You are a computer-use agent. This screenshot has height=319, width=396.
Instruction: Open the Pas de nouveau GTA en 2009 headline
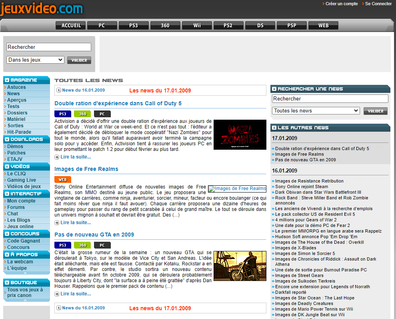(x=94, y=235)
